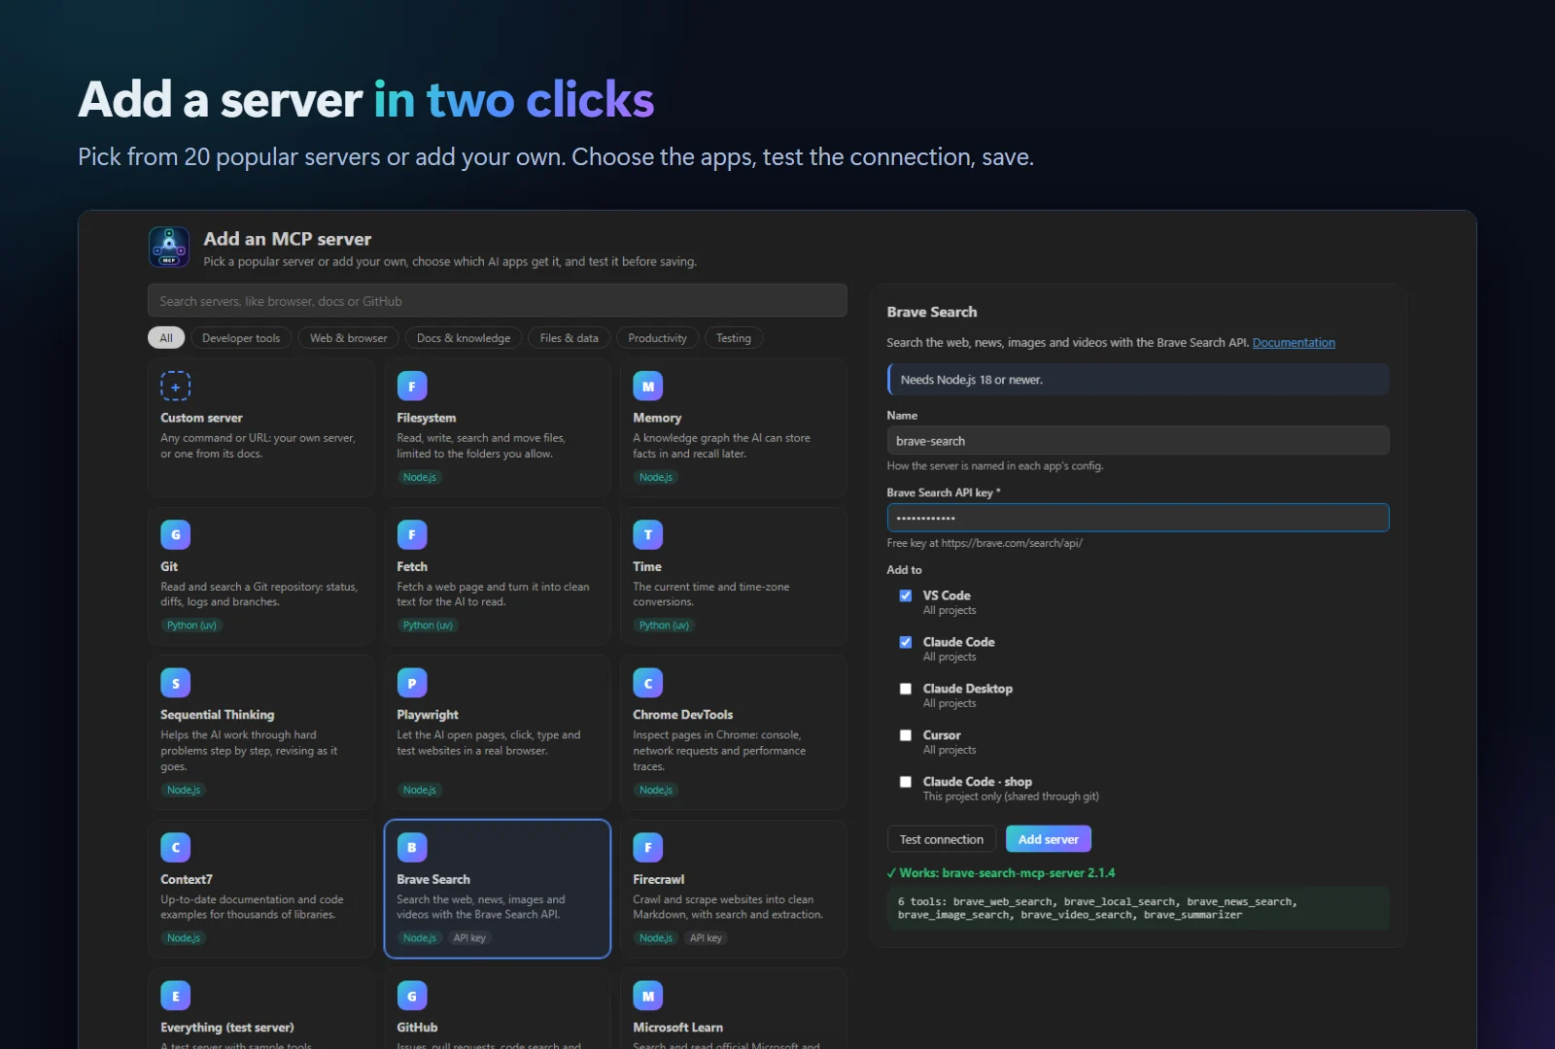Viewport: 1555px width, 1049px height.
Task: Uncheck the VS Code checkbox
Action: point(906,595)
